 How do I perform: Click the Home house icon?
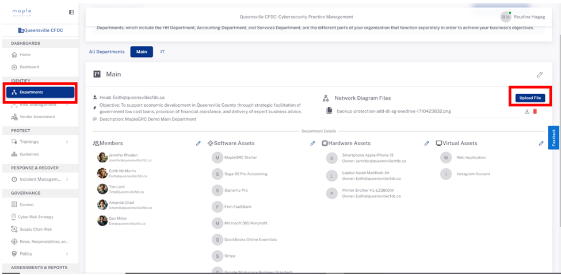(x=14, y=55)
